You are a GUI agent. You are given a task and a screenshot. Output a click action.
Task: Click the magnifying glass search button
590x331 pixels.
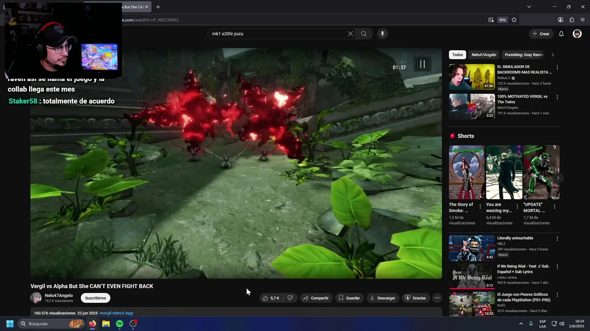(x=364, y=34)
